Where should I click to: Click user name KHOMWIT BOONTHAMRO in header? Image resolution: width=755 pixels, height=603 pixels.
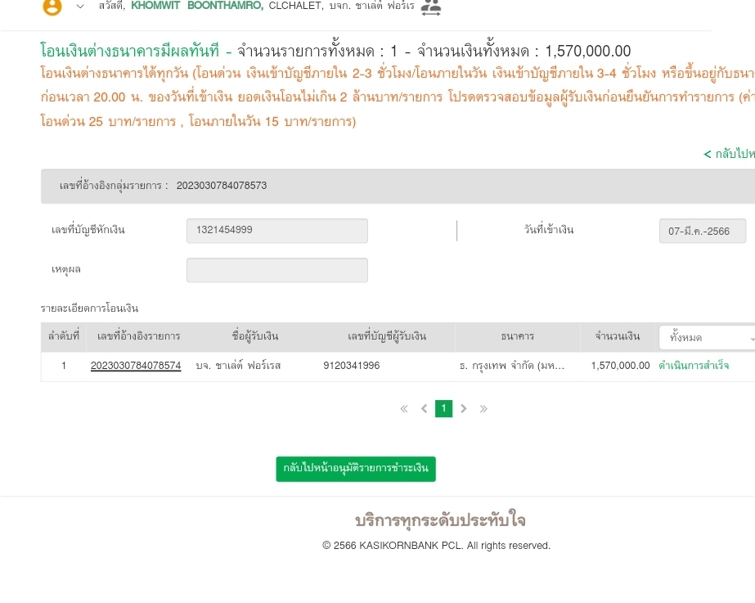[x=196, y=6]
